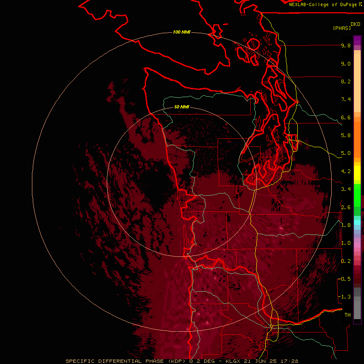Viewport: 364px width, 364px height.
Task: Click the TH threshold label
Action: tap(347, 315)
